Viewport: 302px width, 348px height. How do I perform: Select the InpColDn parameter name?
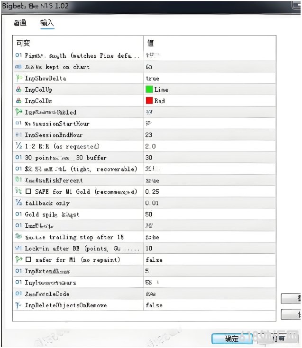point(38,101)
